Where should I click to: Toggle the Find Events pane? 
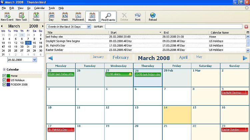pos(108,17)
